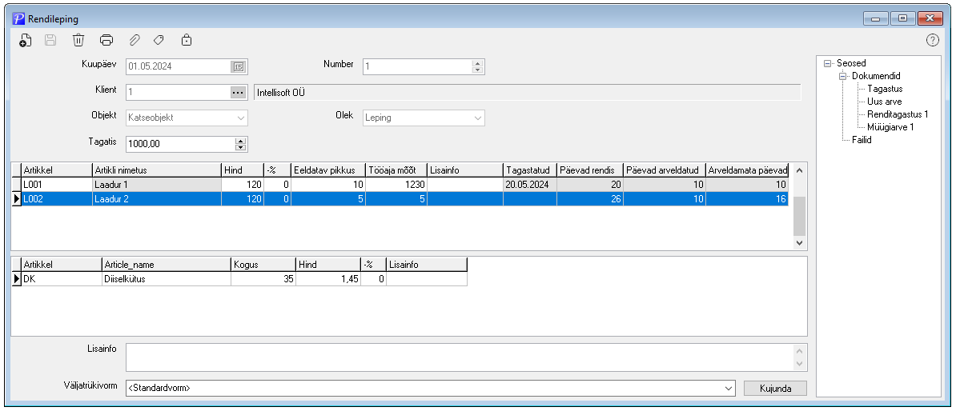Click the Tagastatud column header

pyautogui.click(x=529, y=170)
